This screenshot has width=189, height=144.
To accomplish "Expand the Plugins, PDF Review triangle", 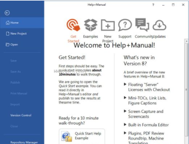I will pyautogui.click(x=125, y=133).
